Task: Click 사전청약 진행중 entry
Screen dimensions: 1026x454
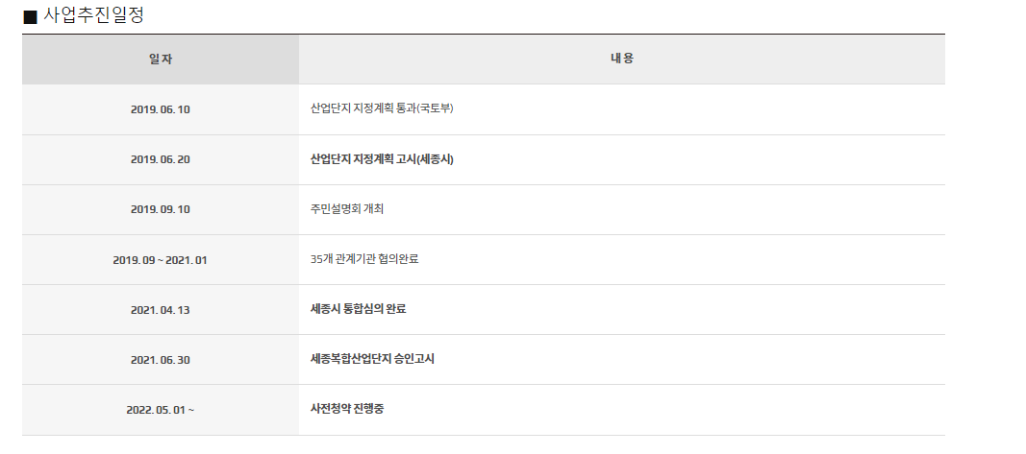Action: tap(347, 410)
